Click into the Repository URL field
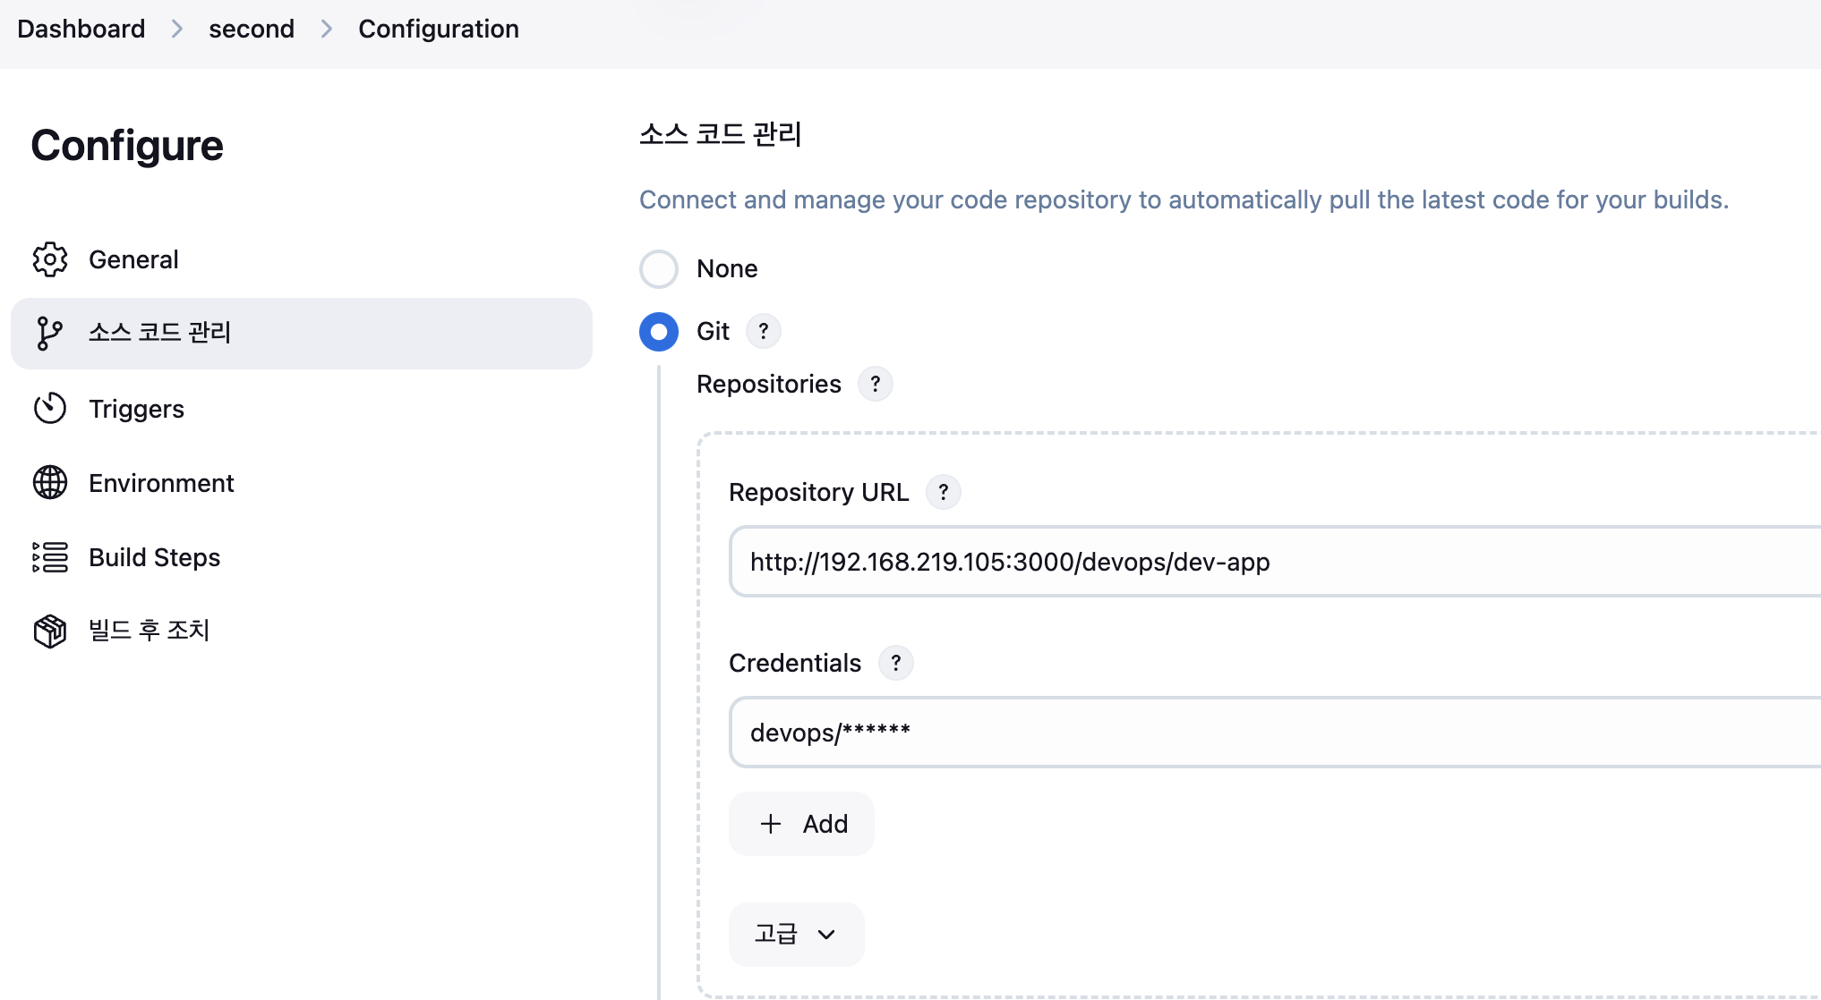The image size is (1821, 1000). [1271, 562]
